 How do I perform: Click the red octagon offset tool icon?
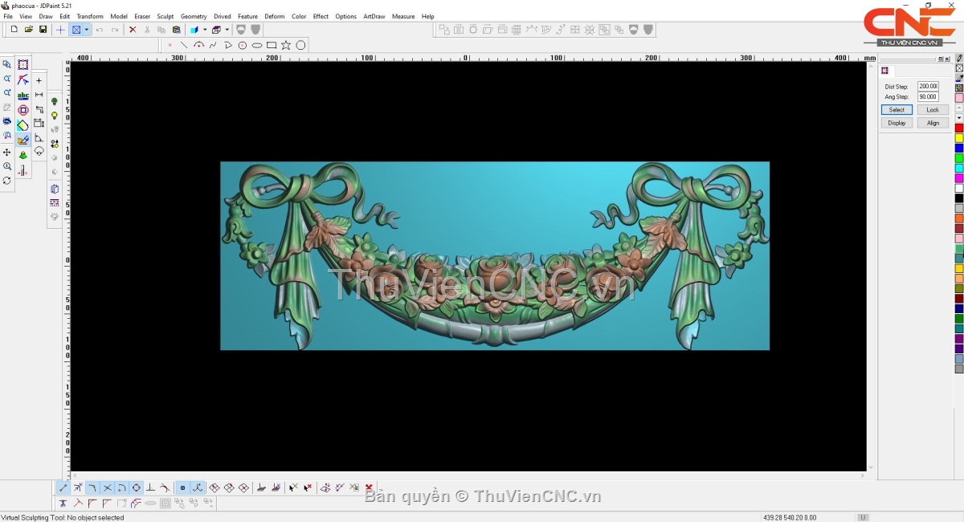(23, 110)
